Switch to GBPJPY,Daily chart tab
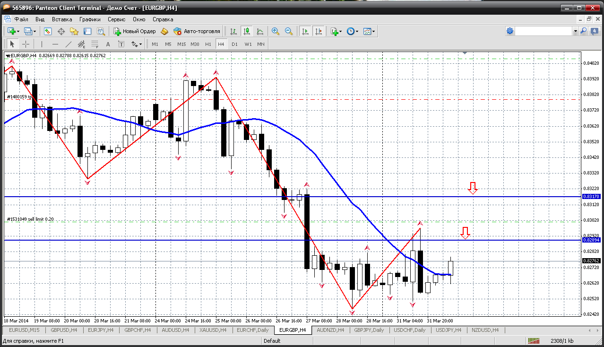 (369, 330)
